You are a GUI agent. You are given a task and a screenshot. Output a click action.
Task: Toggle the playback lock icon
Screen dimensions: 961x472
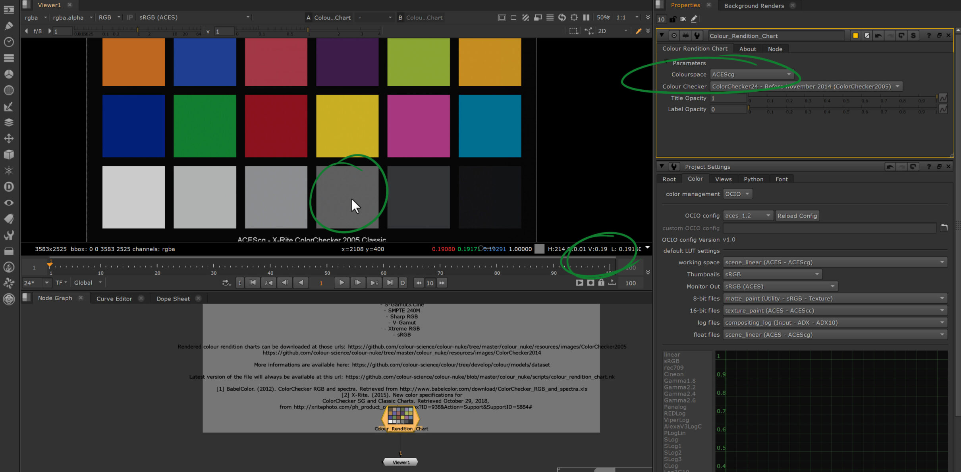(x=601, y=283)
